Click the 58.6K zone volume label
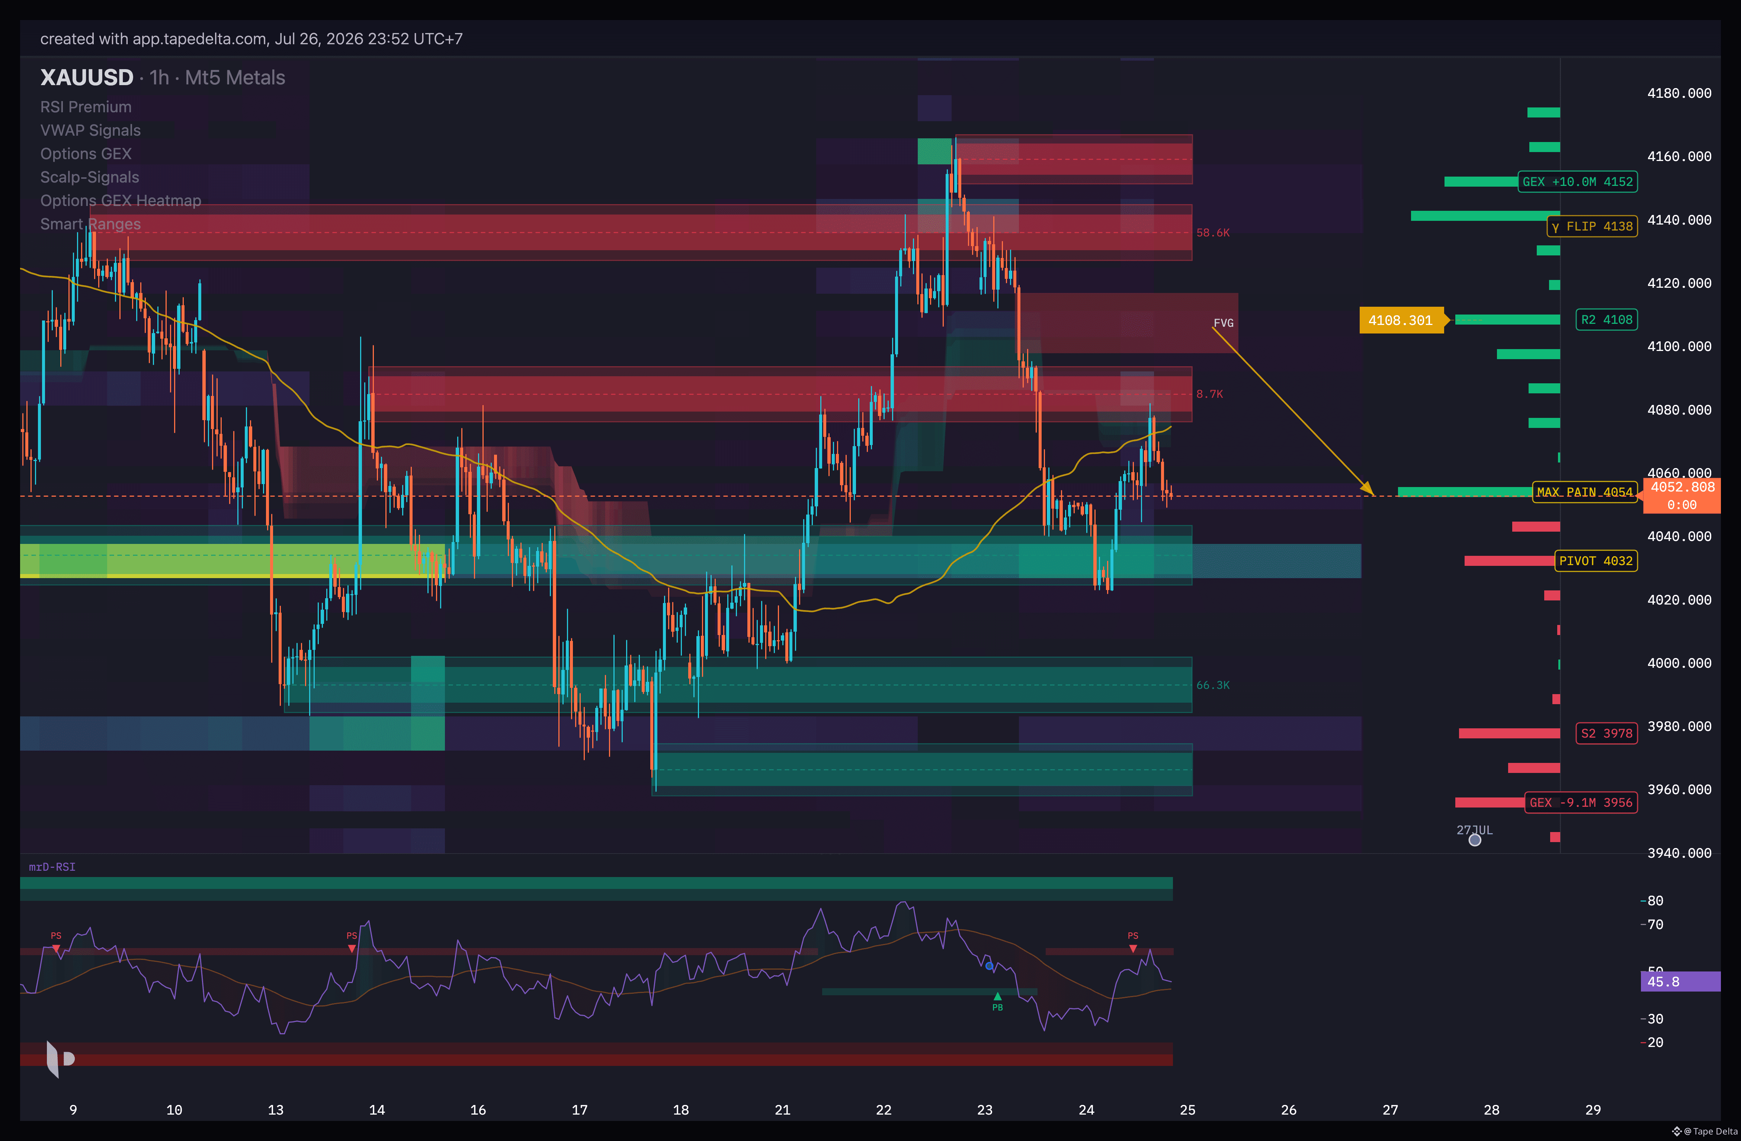Viewport: 1741px width, 1141px height. pyautogui.click(x=1213, y=232)
